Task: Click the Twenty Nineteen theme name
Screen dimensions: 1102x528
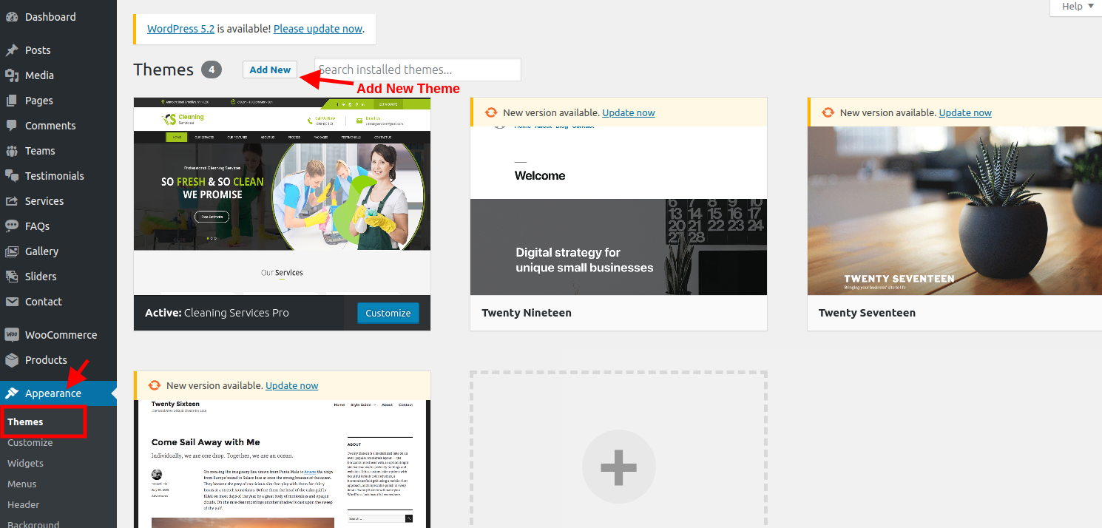Action: click(527, 313)
